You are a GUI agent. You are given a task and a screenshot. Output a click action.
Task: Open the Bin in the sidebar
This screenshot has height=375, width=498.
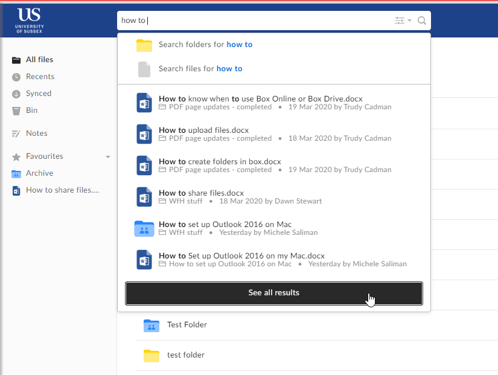point(32,111)
